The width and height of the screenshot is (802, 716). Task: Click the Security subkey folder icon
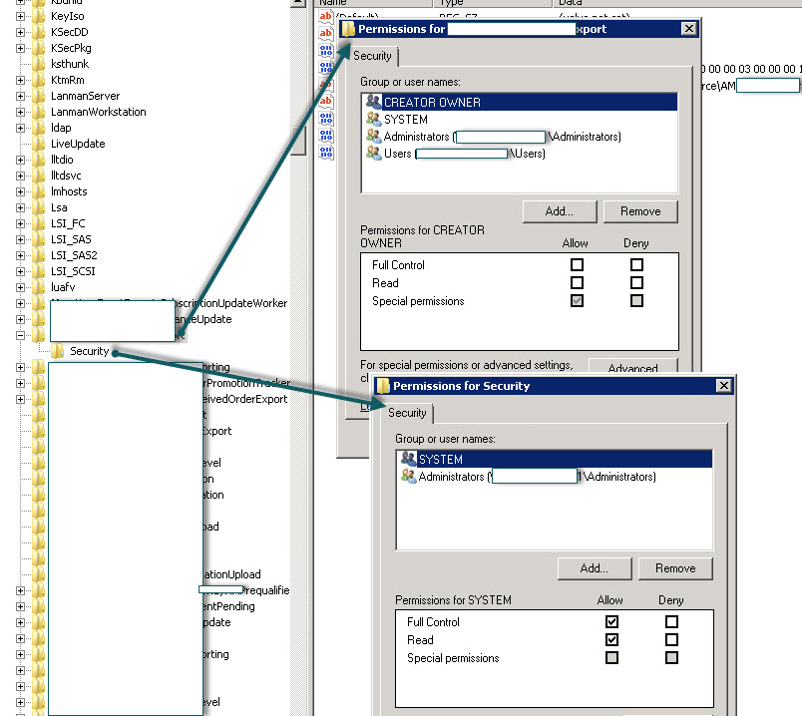57,351
